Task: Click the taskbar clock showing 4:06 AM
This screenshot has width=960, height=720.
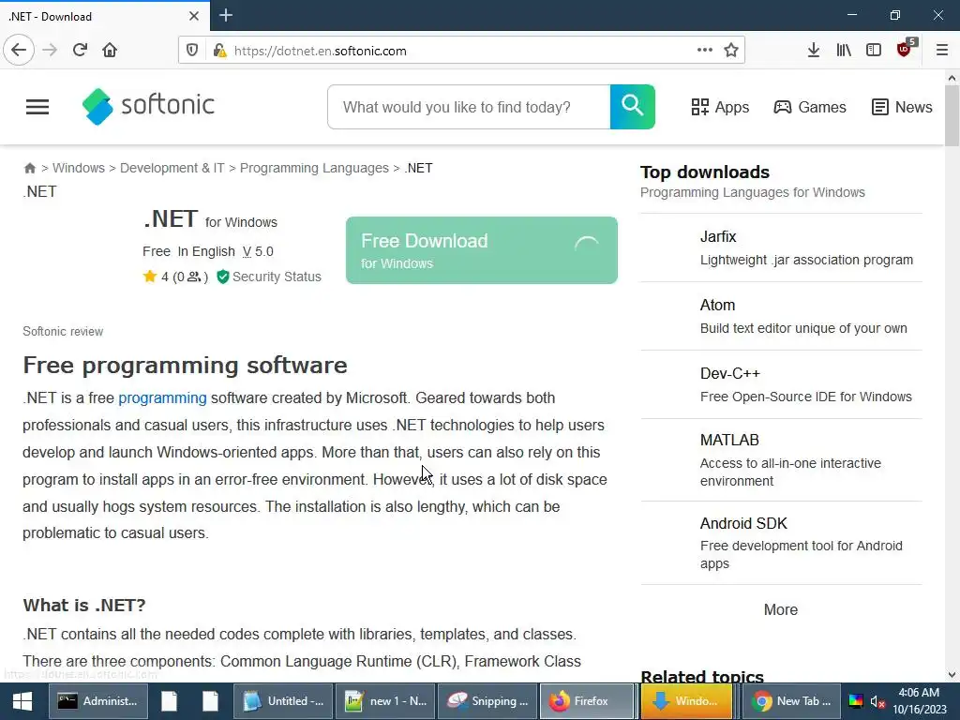Action: [x=919, y=701]
